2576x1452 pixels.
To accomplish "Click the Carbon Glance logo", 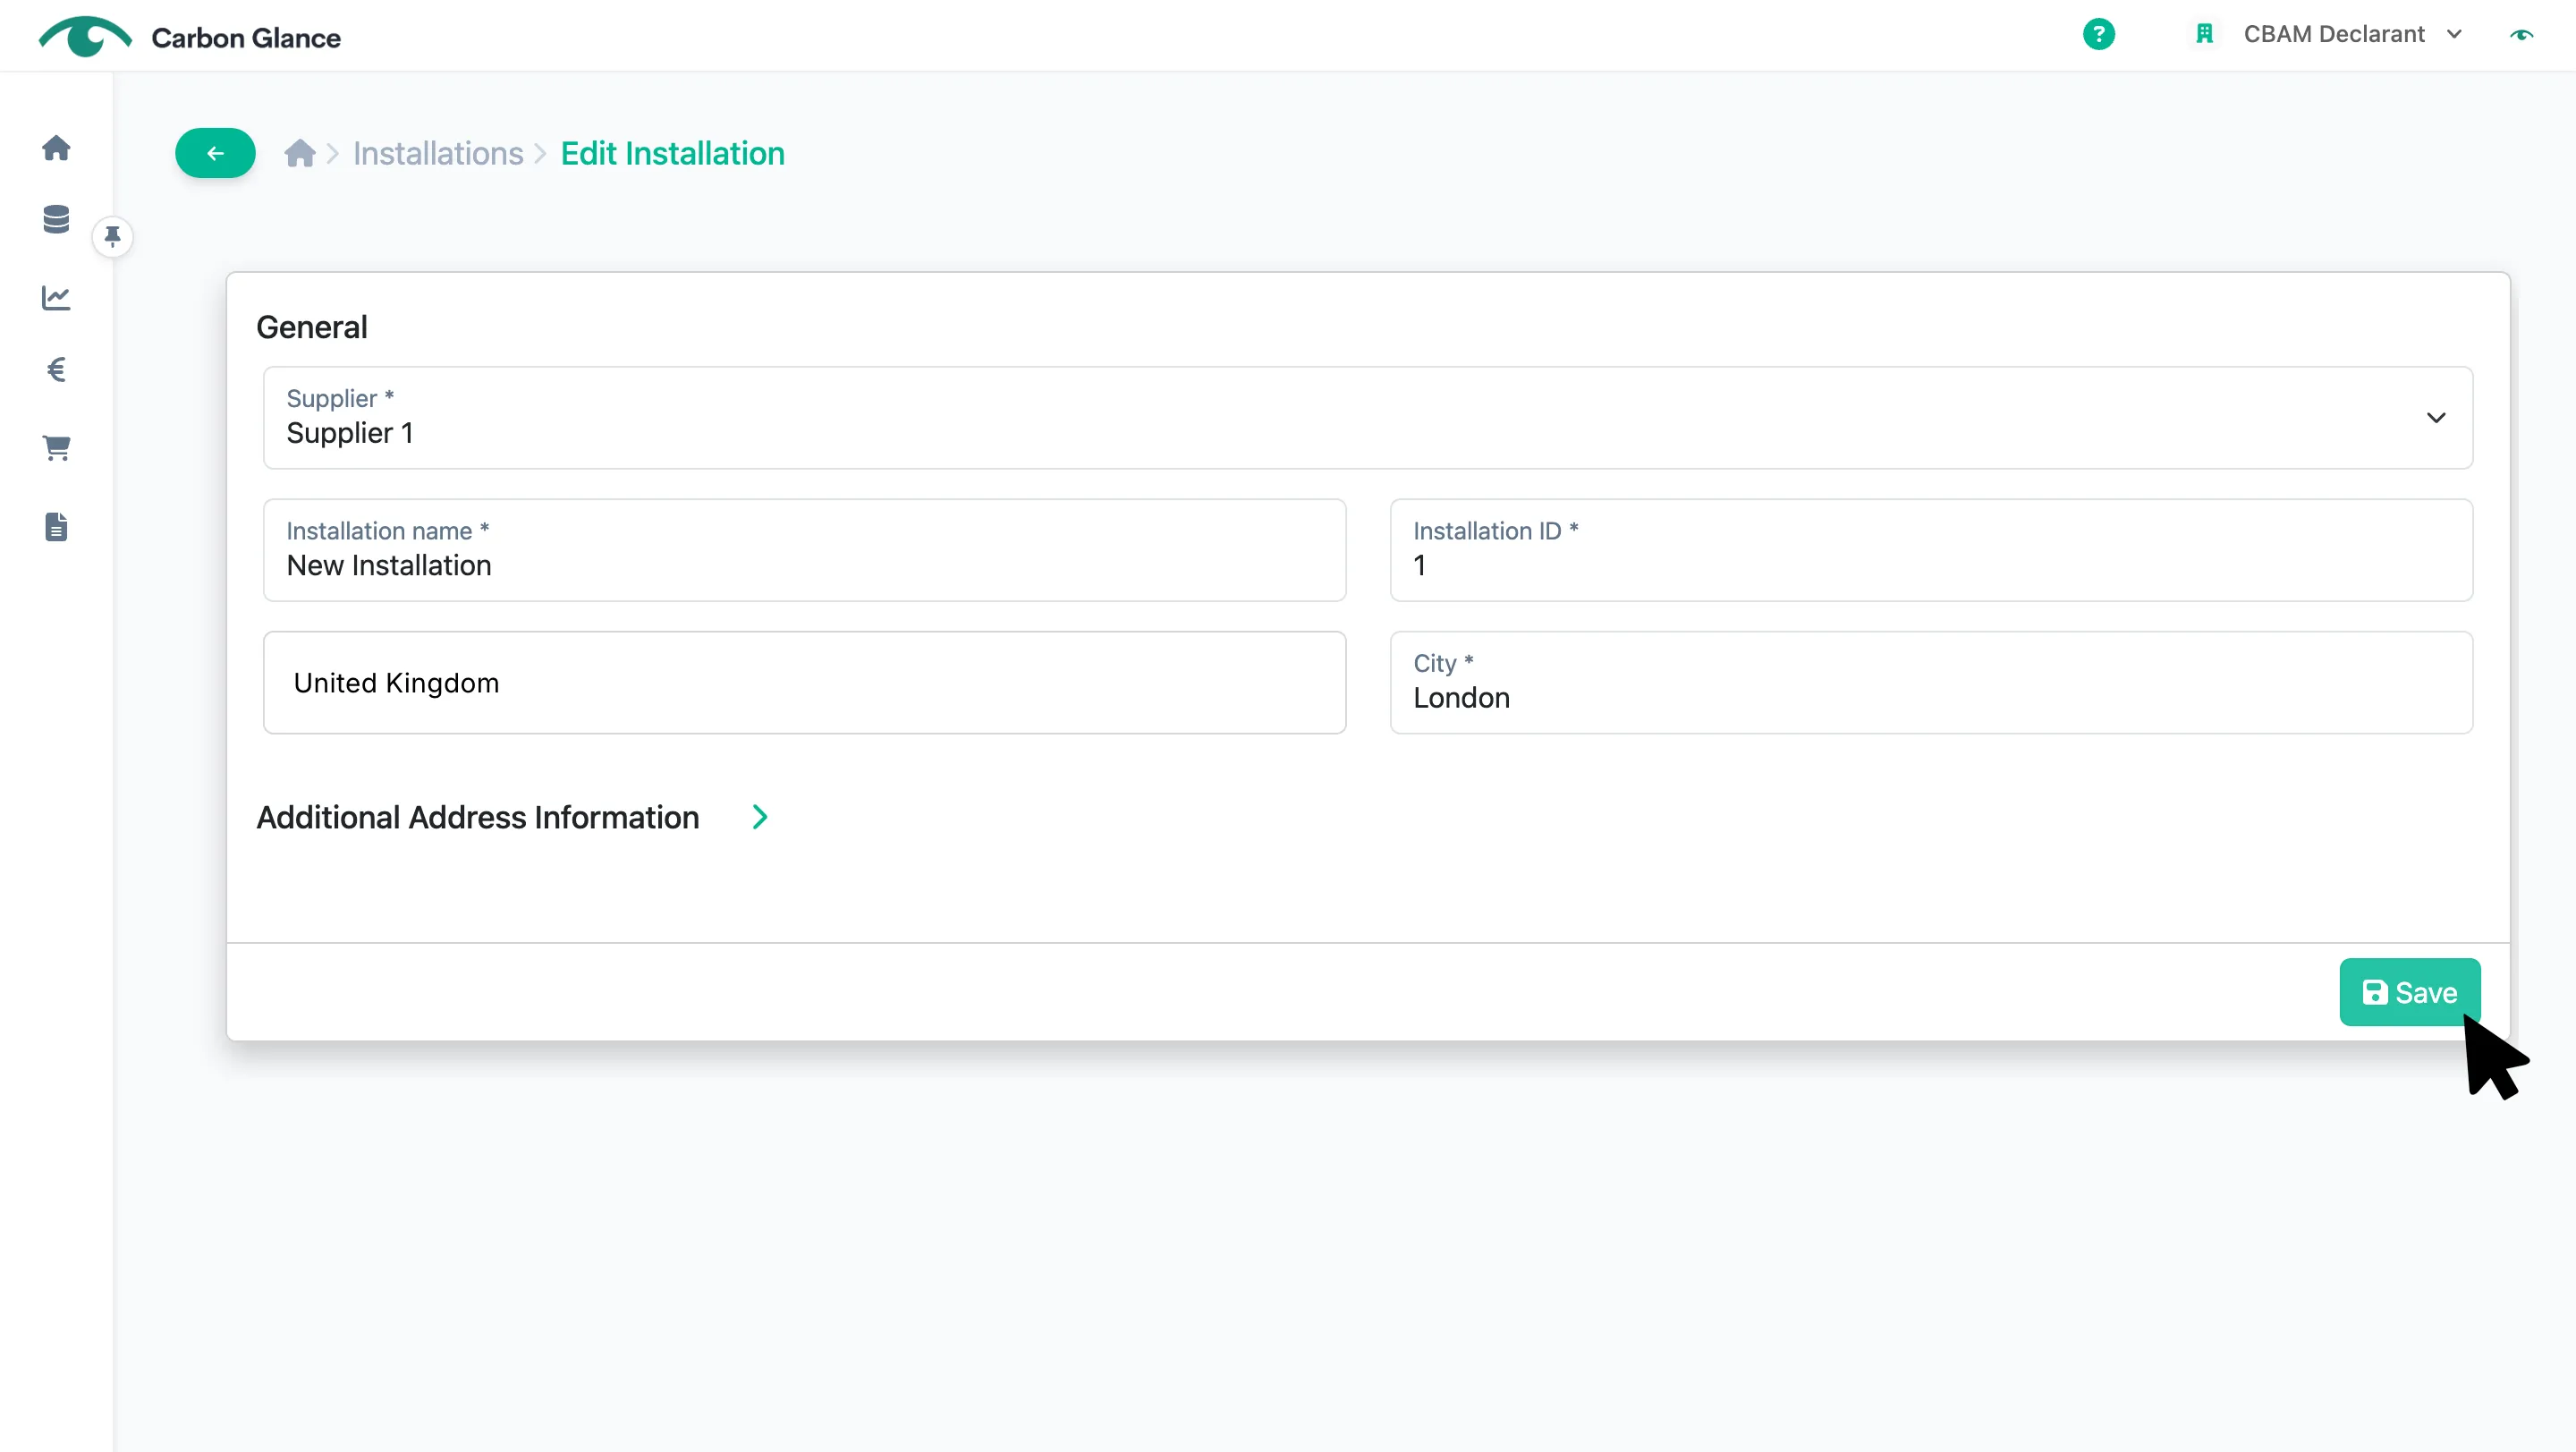I will click(x=190, y=37).
